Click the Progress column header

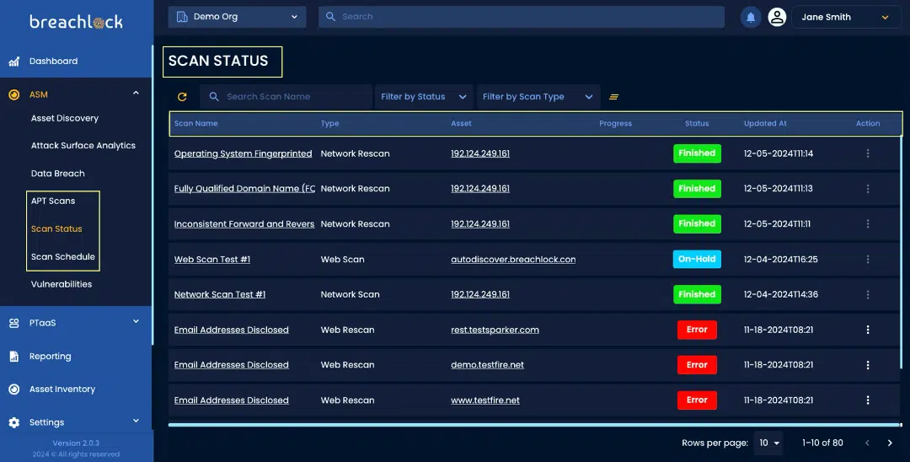pyautogui.click(x=615, y=124)
